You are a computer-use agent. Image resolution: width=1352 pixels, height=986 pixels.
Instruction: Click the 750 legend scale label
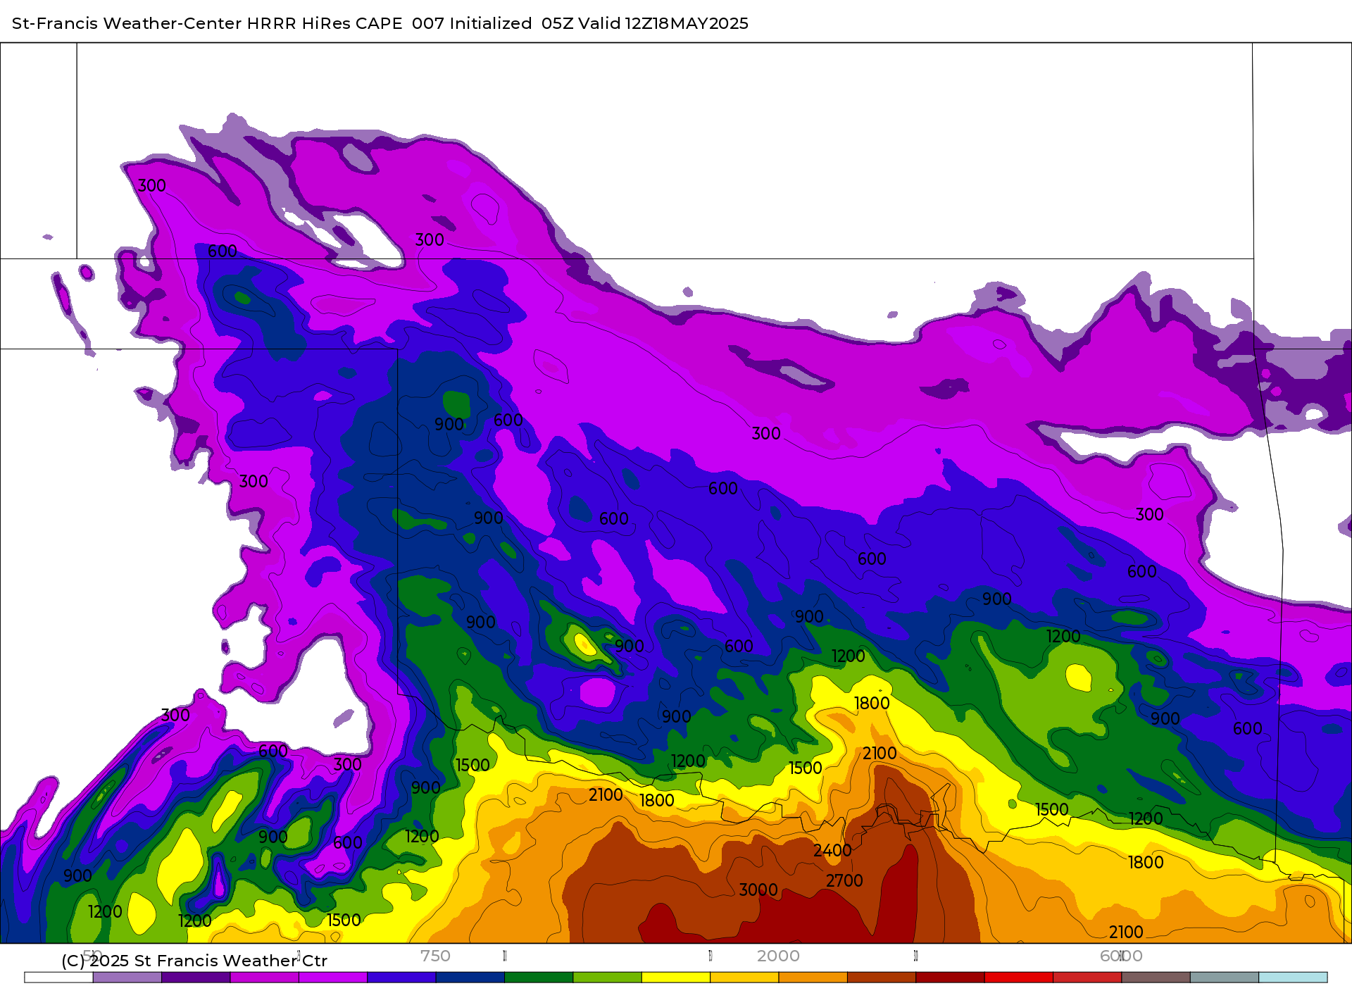[435, 956]
